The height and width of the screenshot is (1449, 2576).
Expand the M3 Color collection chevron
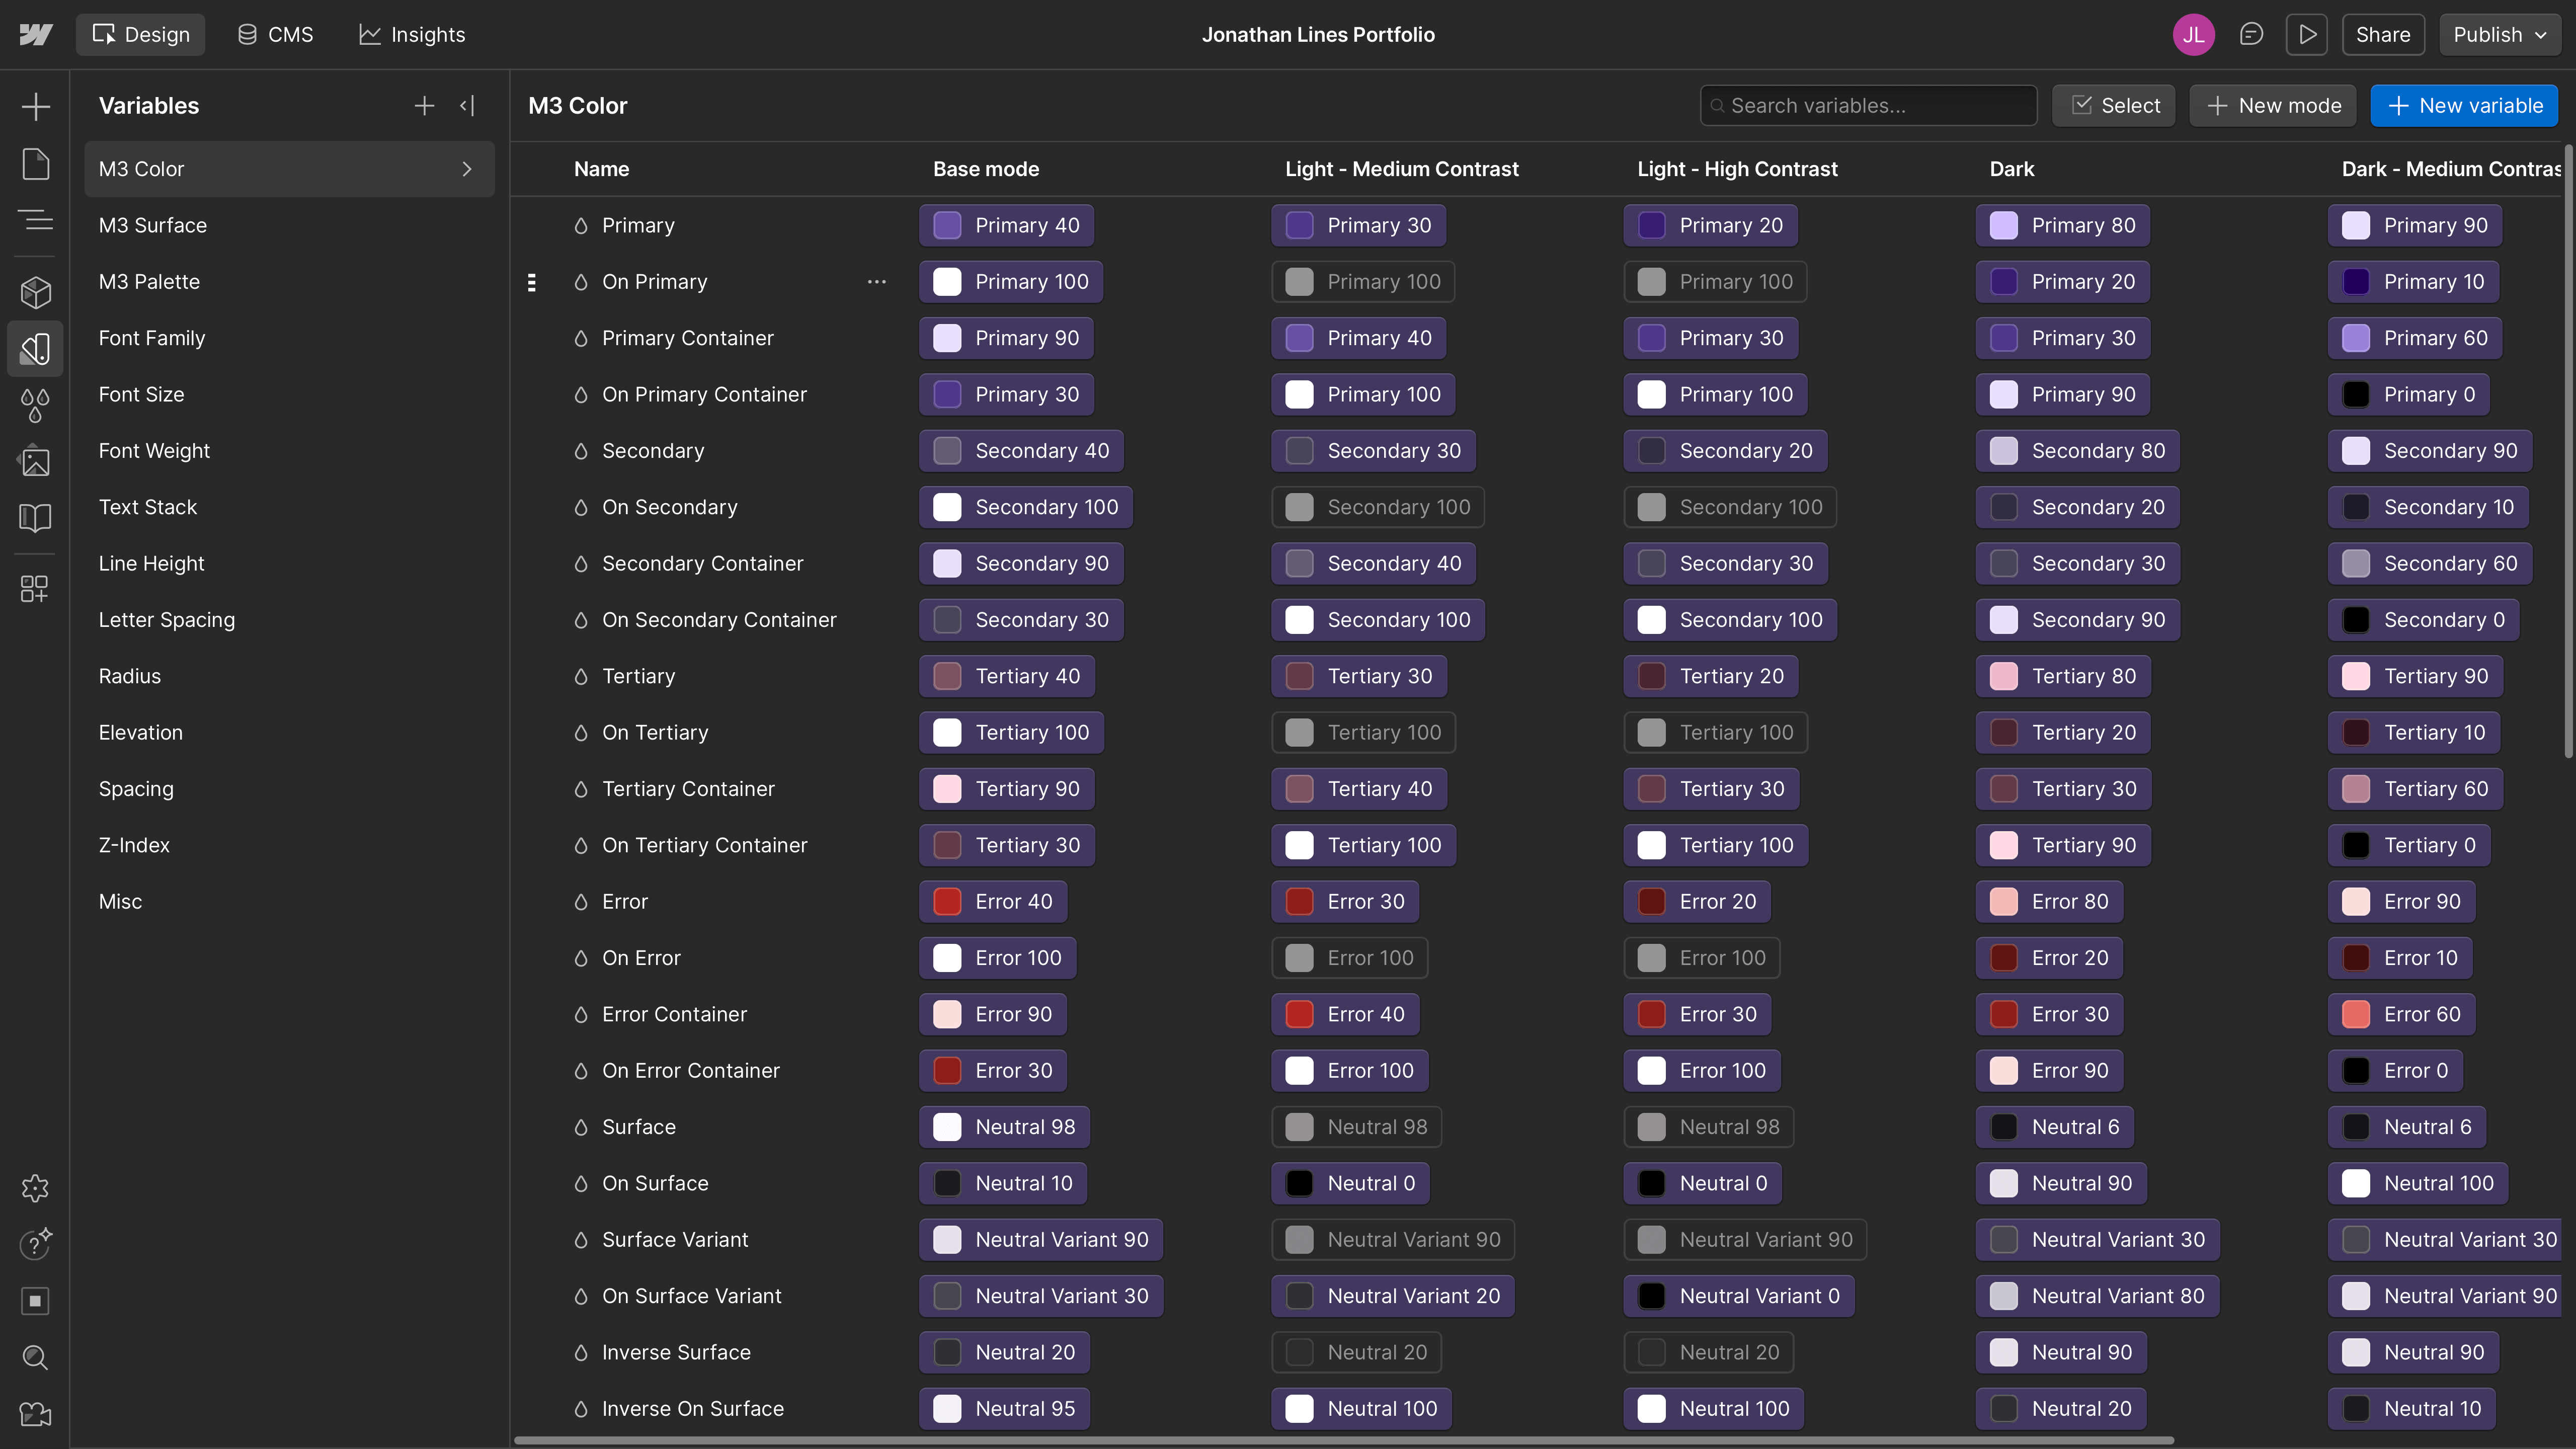coord(467,169)
